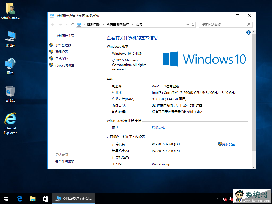Open File Explorer from the taskbar
This screenshot has width=272, height=204.
[33, 199]
